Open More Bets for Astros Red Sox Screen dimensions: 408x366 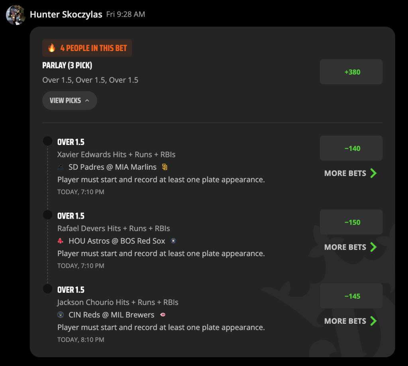[x=351, y=247]
